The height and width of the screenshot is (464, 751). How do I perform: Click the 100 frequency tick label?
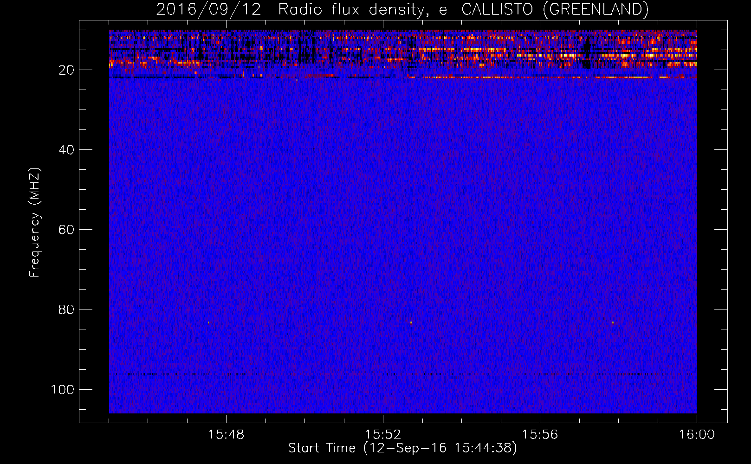pyautogui.click(x=63, y=389)
